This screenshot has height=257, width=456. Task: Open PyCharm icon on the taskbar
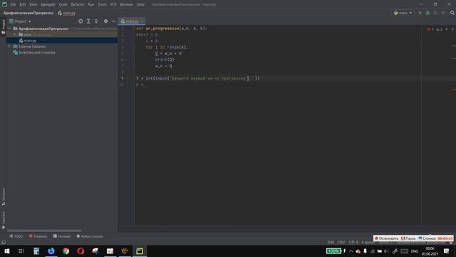[x=140, y=251]
